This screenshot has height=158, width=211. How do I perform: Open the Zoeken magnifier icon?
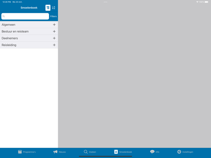tap(86, 152)
